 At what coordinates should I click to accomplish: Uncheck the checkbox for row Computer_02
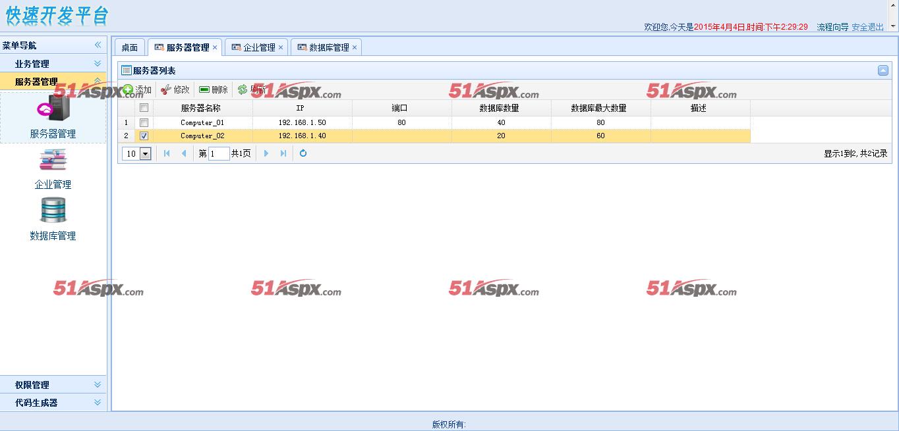pyautogui.click(x=144, y=136)
